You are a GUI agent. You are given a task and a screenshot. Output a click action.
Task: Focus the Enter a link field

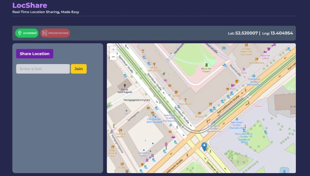pyautogui.click(x=43, y=69)
